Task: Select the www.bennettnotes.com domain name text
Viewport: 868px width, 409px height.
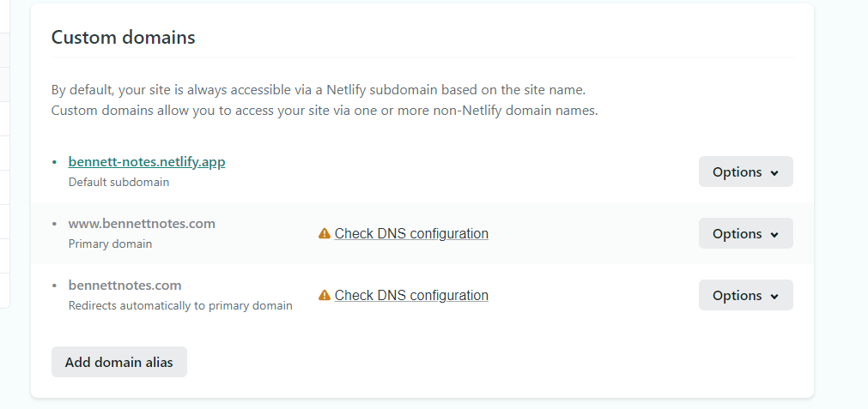Action: (x=142, y=224)
